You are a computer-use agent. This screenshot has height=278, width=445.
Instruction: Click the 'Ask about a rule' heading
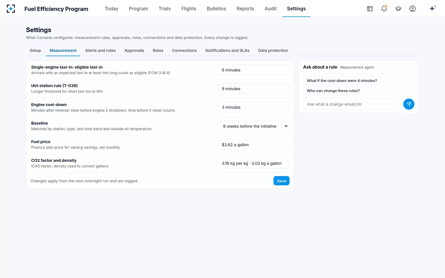click(320, 67)
